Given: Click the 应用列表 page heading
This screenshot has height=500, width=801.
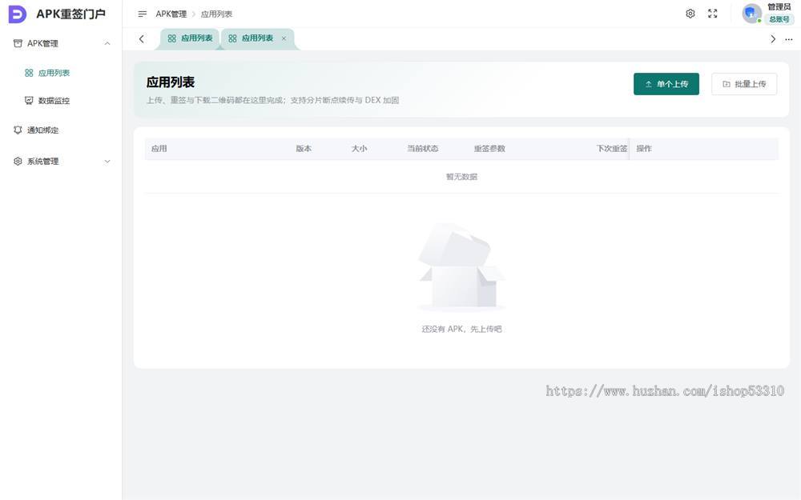Looking at the screenshot, I should point(171,82).
